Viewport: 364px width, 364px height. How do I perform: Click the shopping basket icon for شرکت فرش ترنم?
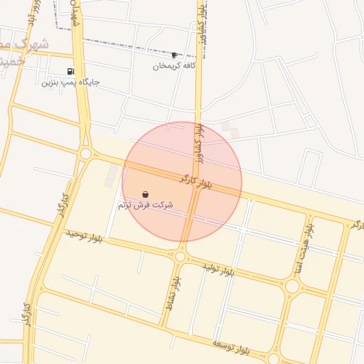pos(146,195)
